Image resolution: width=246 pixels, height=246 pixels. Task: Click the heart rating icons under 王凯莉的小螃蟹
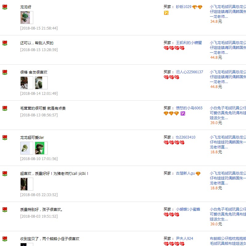[x=174, y=48]
